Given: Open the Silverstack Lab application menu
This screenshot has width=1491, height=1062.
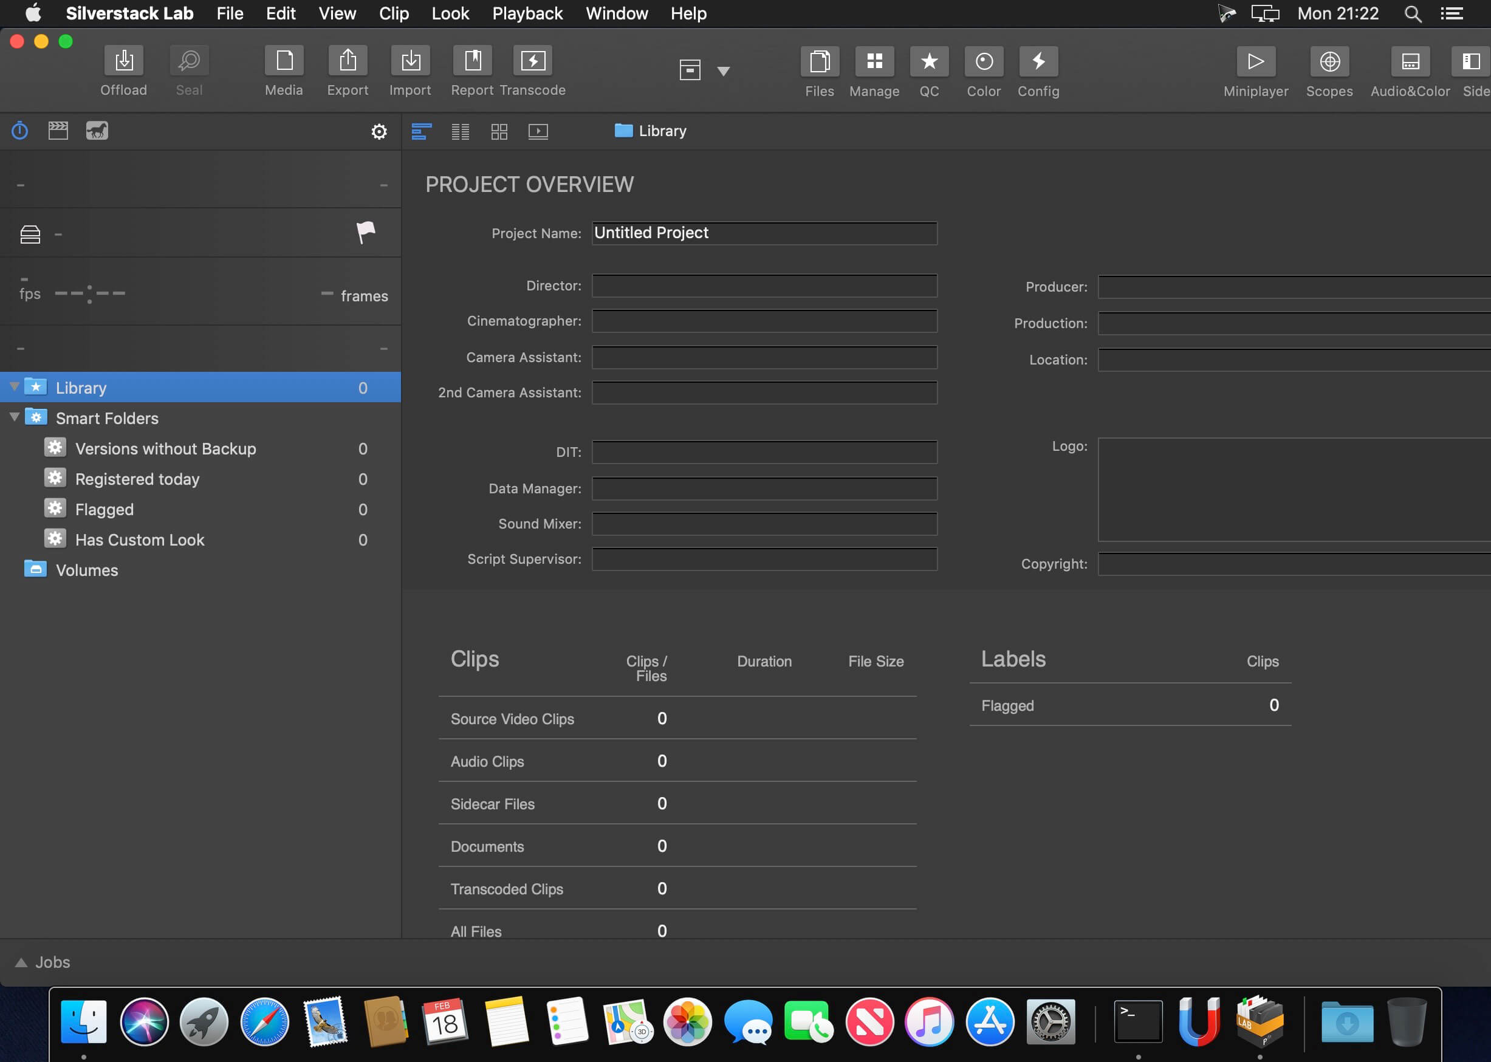Looking at the screenshot, I should click(x=129, y=14).
